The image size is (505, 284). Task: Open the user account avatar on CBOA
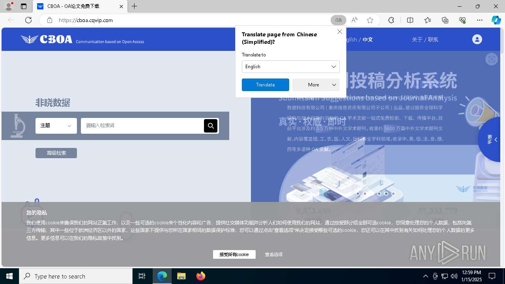(477, 39)
